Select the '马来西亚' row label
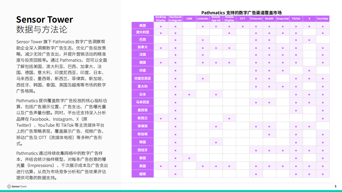This screenshot has width=342, height=192. point(143,102)
